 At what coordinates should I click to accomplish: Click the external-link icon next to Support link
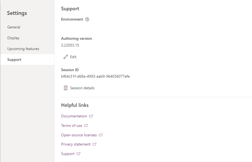click(78, 154)
